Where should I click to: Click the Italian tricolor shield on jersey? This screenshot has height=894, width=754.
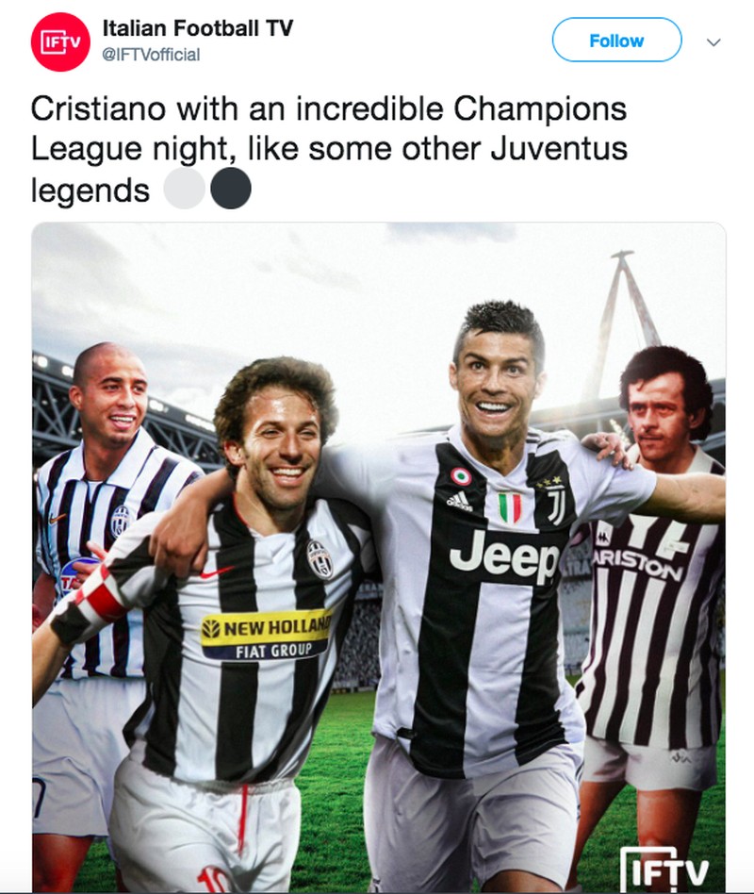tap(510, 508)
